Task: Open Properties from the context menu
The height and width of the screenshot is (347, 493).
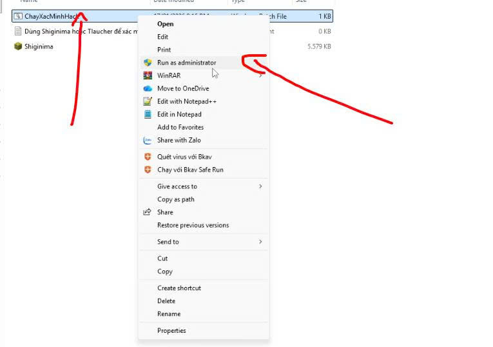Action: tap(171, 331)
